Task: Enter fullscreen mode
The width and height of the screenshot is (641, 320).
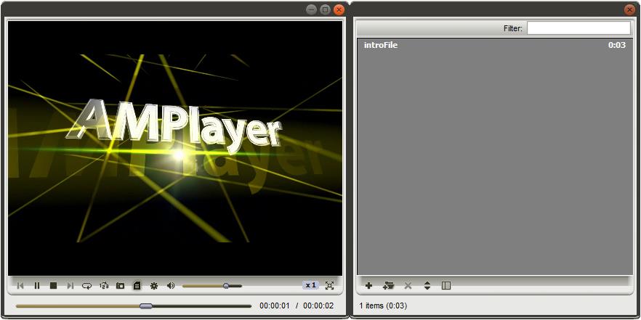Action: [330, 286]
